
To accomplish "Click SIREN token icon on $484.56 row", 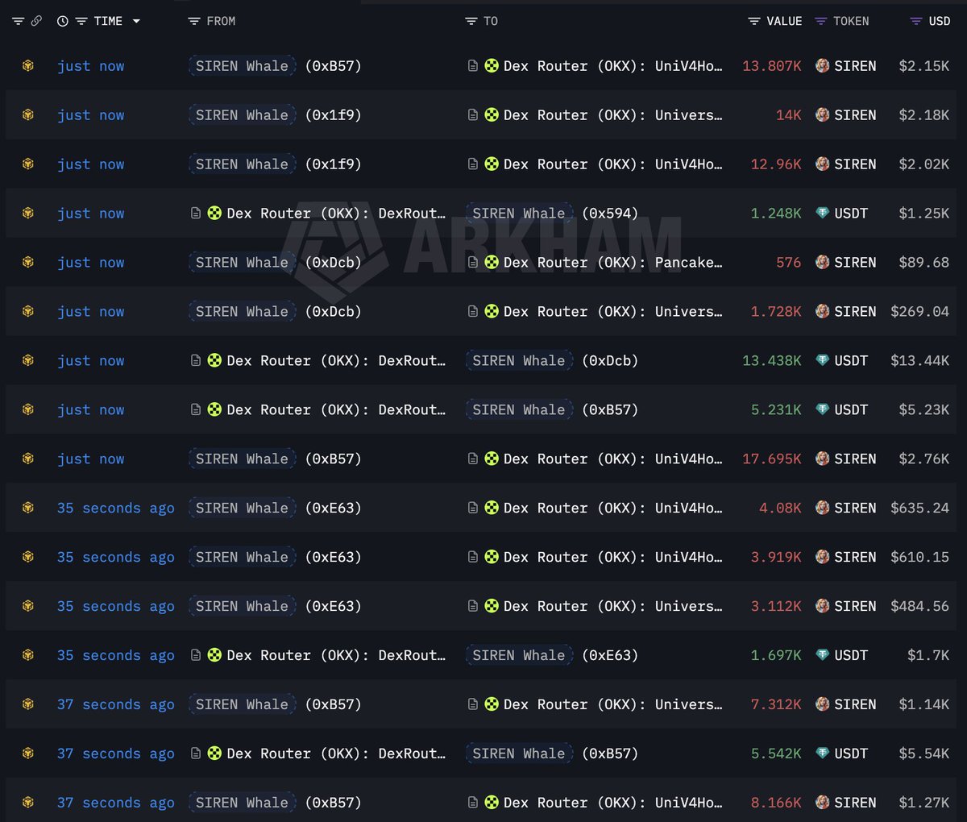I will pyautogui.click(x=823, y=606).
